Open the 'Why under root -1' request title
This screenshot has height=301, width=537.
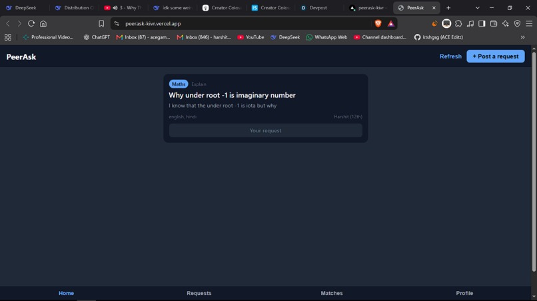click(x=232, y=95)
